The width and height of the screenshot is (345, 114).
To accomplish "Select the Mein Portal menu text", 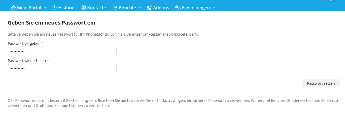I will (29, 8).
